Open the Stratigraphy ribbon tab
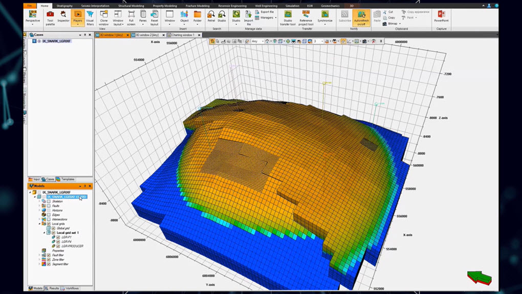Viewport: 522px width, 294px height. [64, 6]
